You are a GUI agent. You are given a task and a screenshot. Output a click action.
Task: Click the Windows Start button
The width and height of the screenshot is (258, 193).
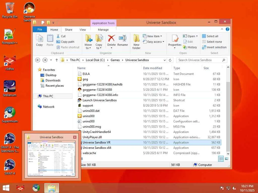6,188
